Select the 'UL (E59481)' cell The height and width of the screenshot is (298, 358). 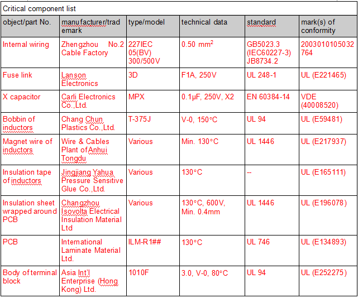pyautogui.click(x=328, y=123)
